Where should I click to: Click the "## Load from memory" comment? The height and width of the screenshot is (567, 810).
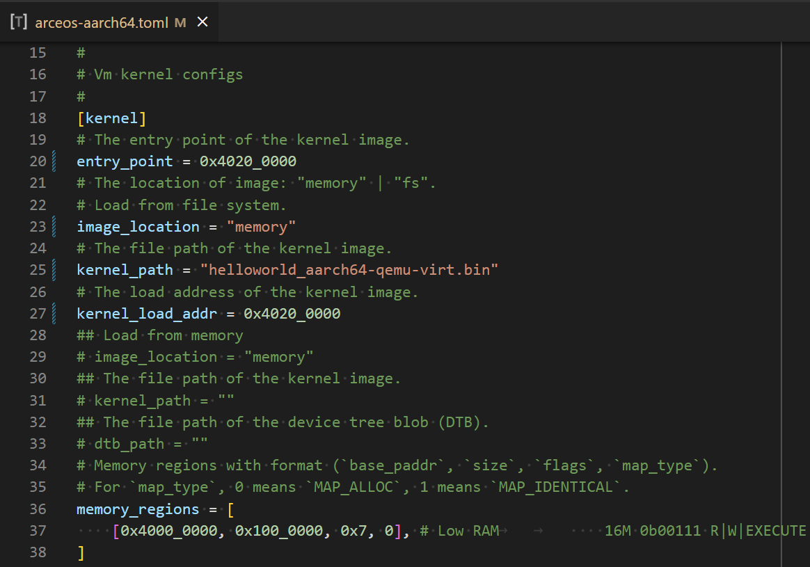[159, 335]
